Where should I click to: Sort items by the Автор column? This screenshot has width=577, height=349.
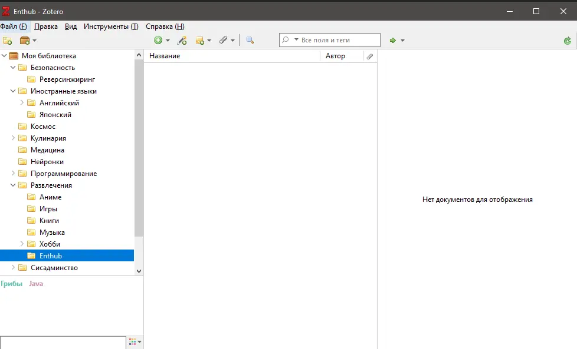tap(342, 56)
